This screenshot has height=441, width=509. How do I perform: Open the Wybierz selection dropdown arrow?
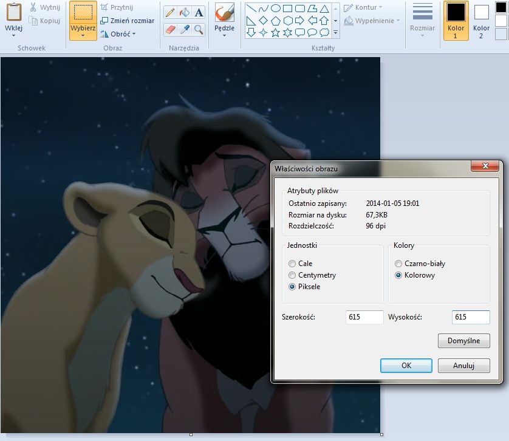83,35
